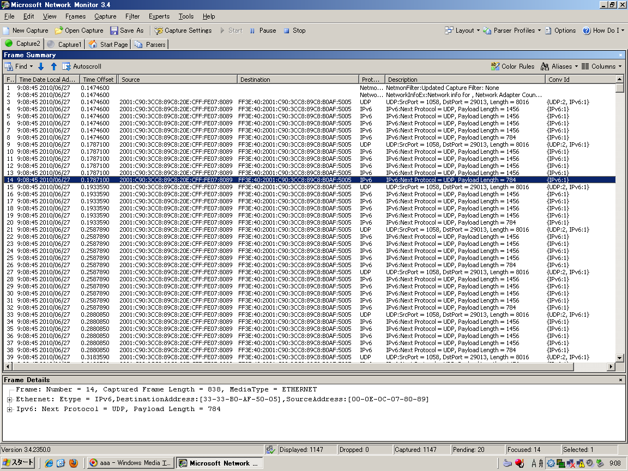628x471 pixels.
Task: Click the frame list scrollbar up arrow
Action: pos(620,79)
